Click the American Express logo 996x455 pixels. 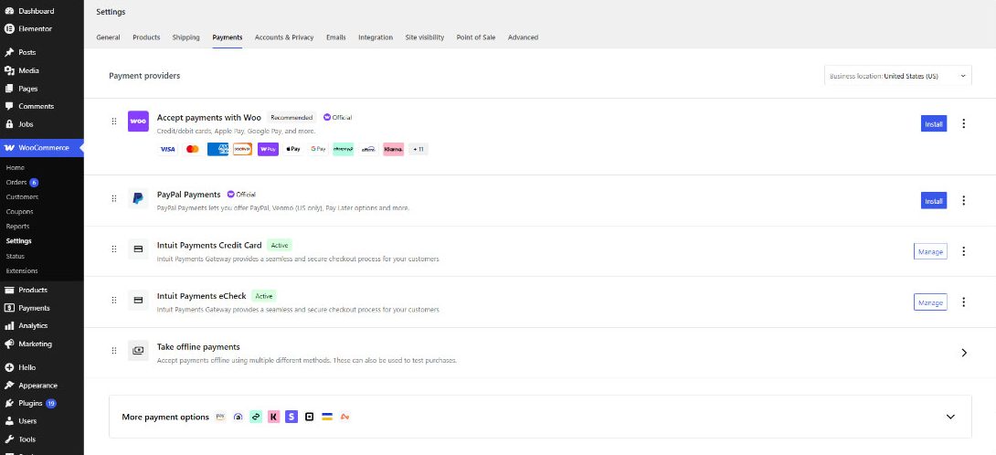click(217, 149)
